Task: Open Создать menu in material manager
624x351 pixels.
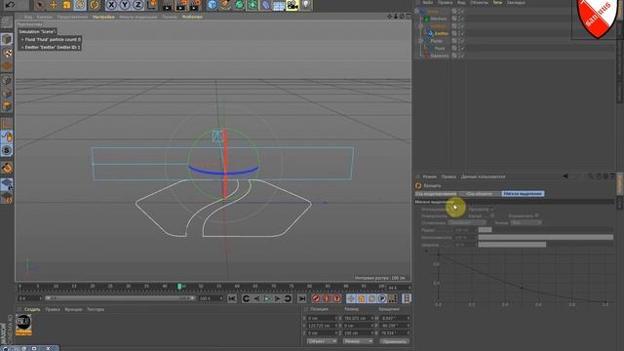Action: 32,309
